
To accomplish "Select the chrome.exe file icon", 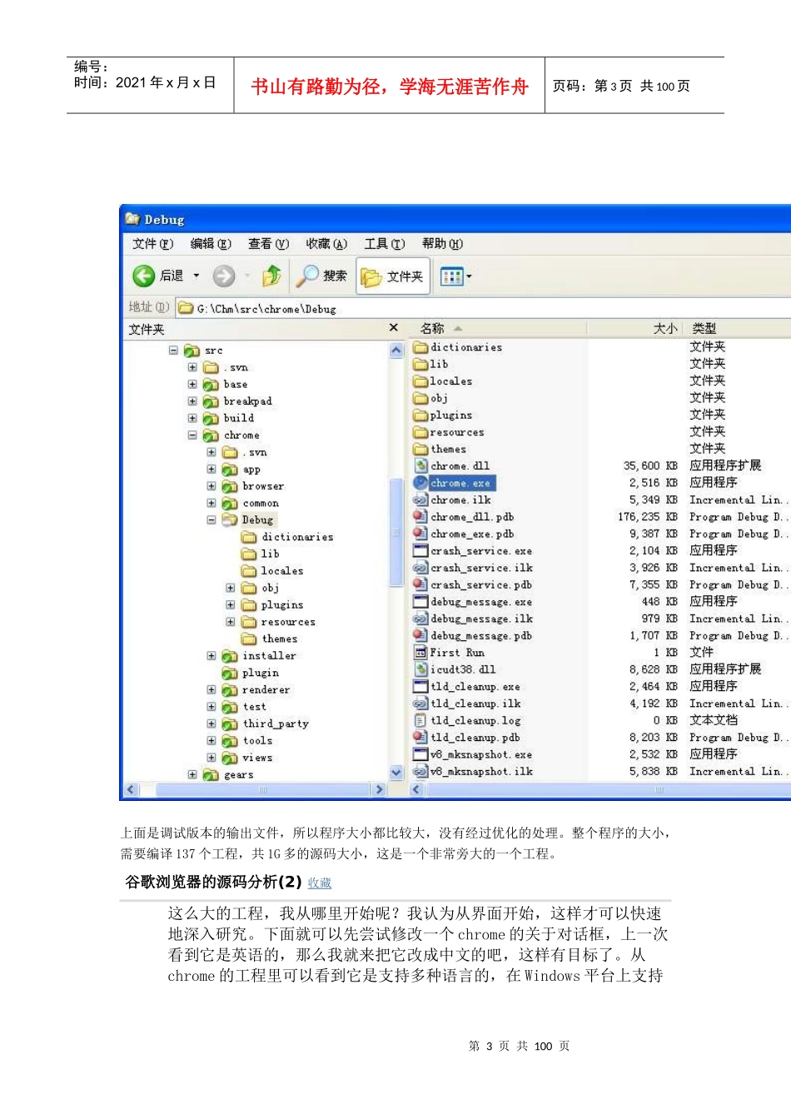I will [x=420, y=483].
